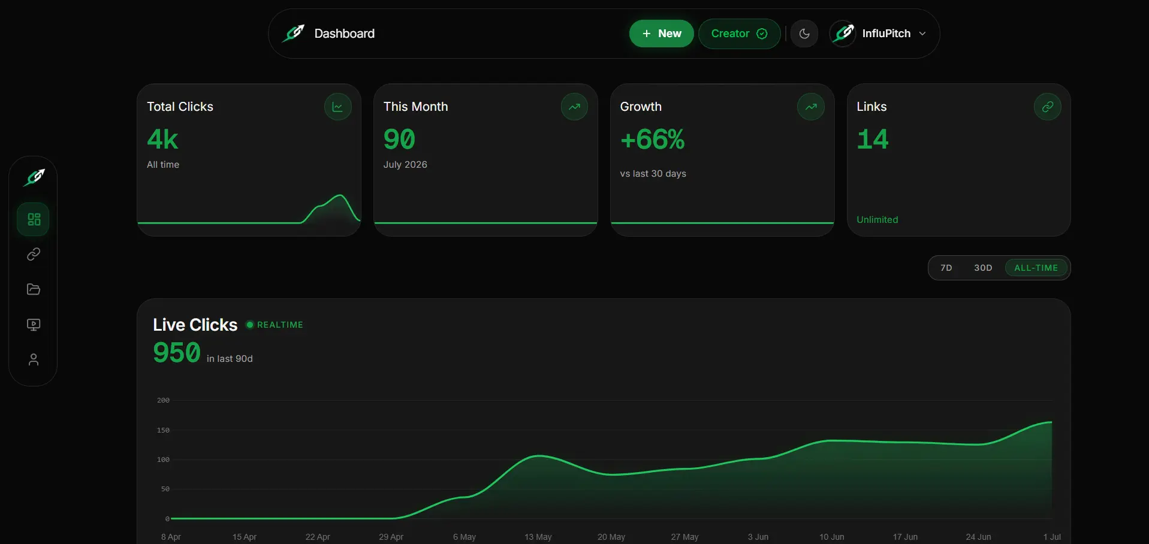
Task: Click the vs last 30 days label
Action: click(653, 174)
